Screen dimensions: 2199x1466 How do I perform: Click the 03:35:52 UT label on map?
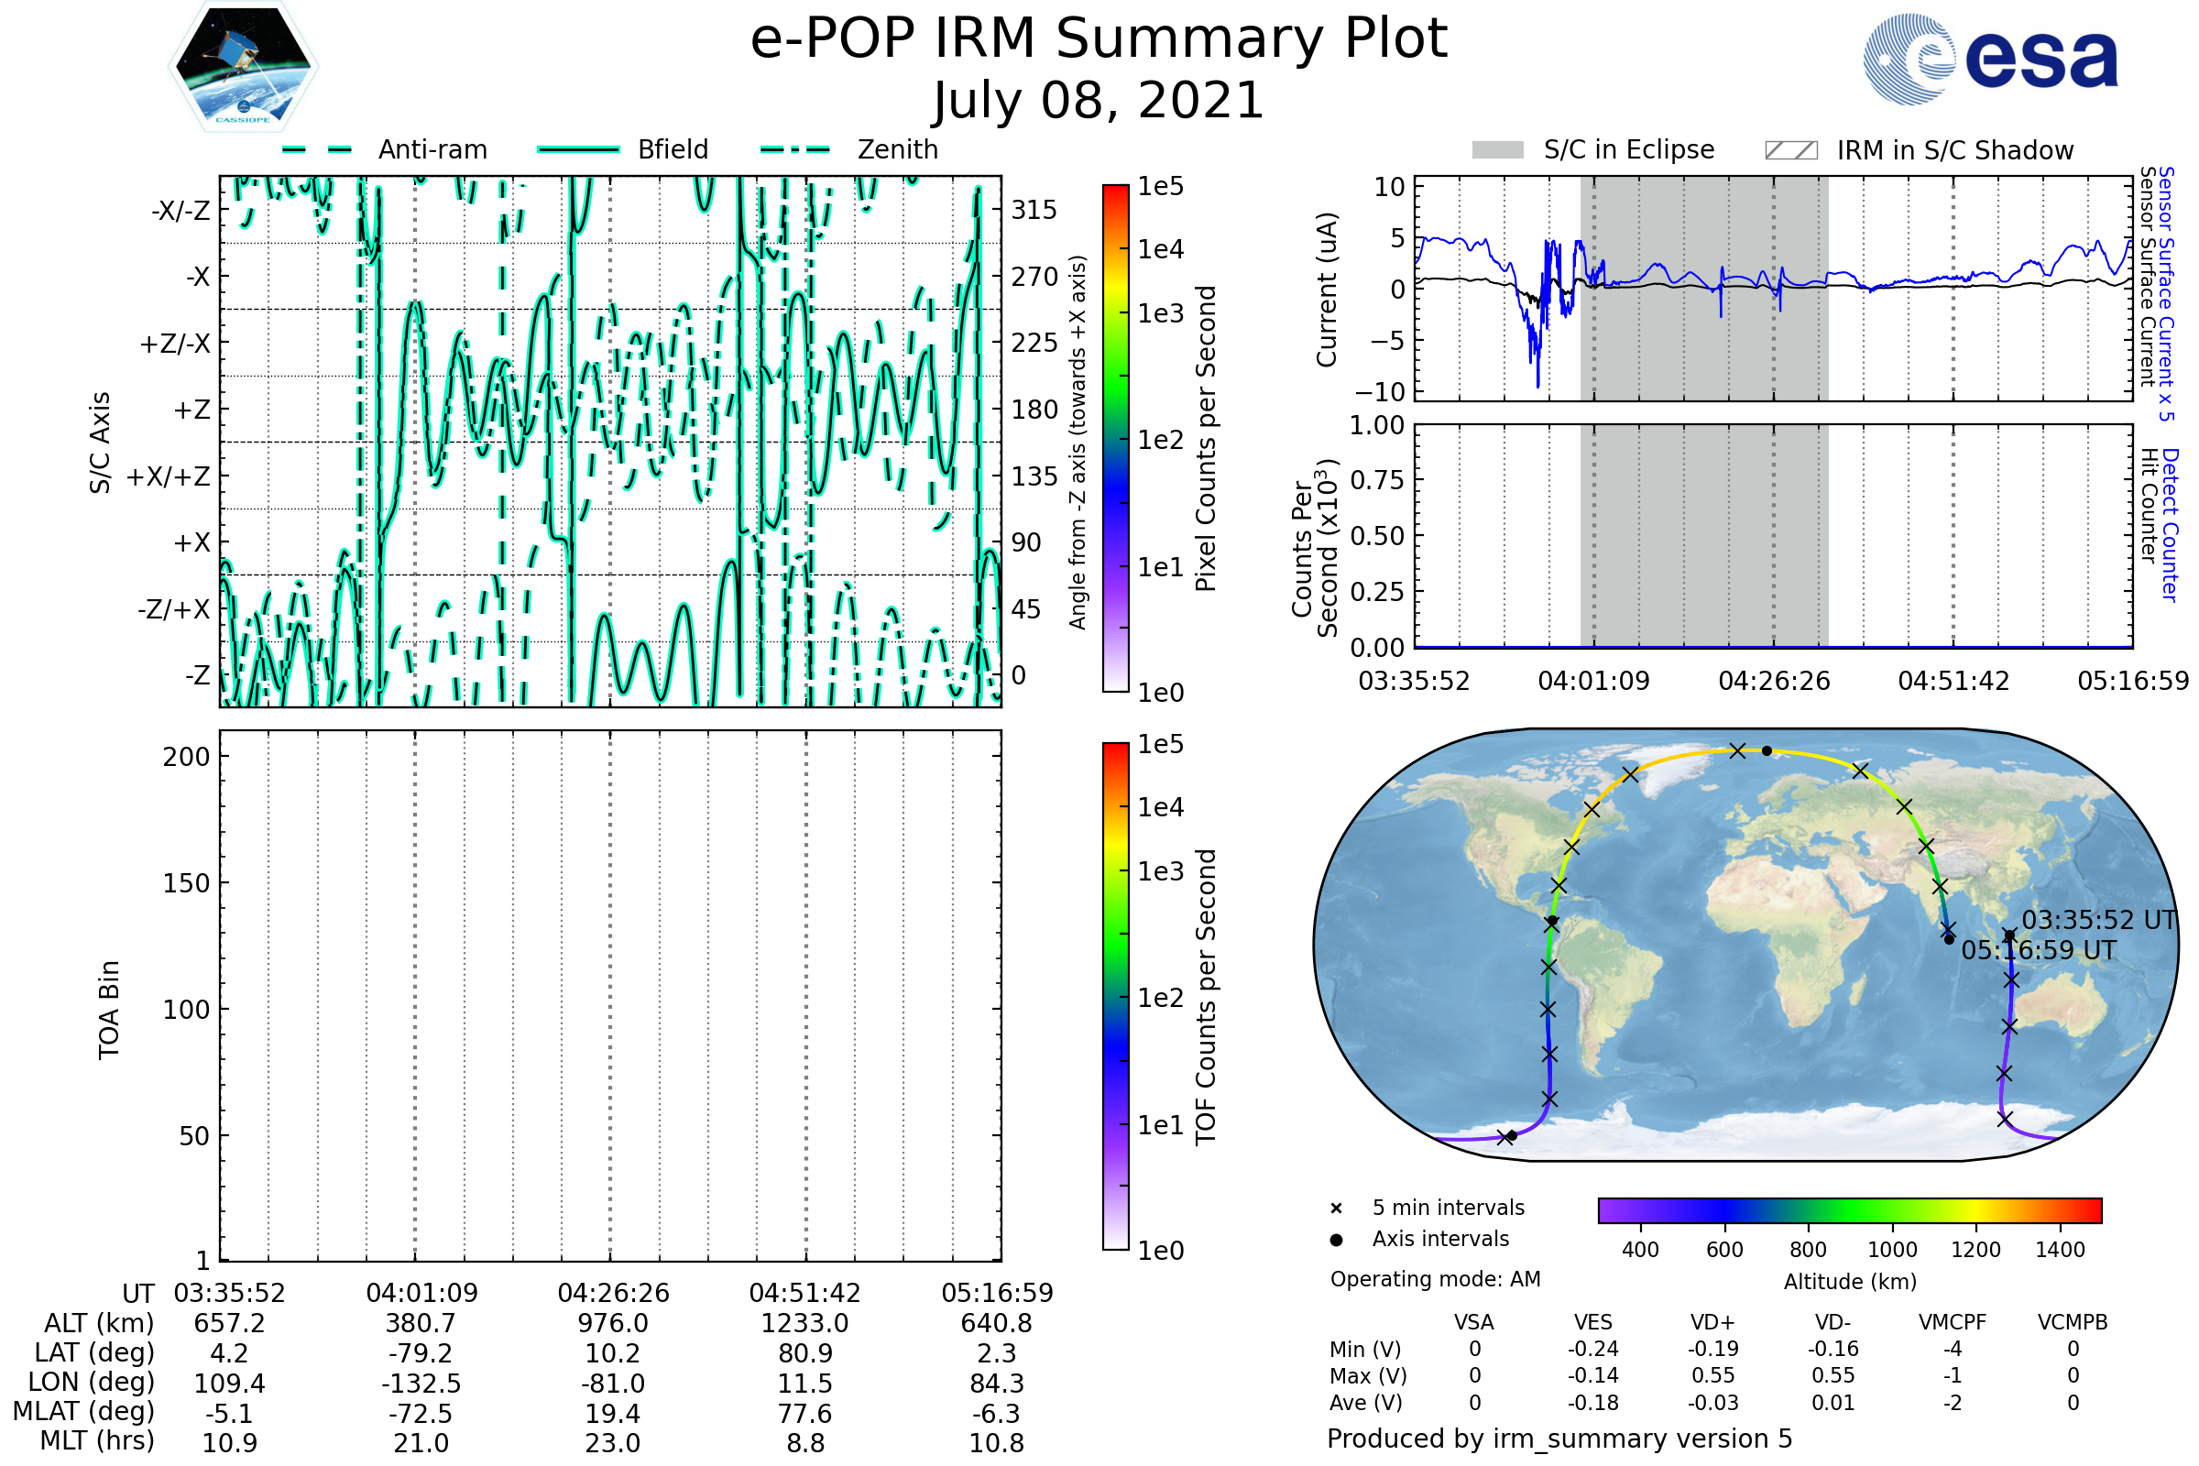pos(2100,920)
